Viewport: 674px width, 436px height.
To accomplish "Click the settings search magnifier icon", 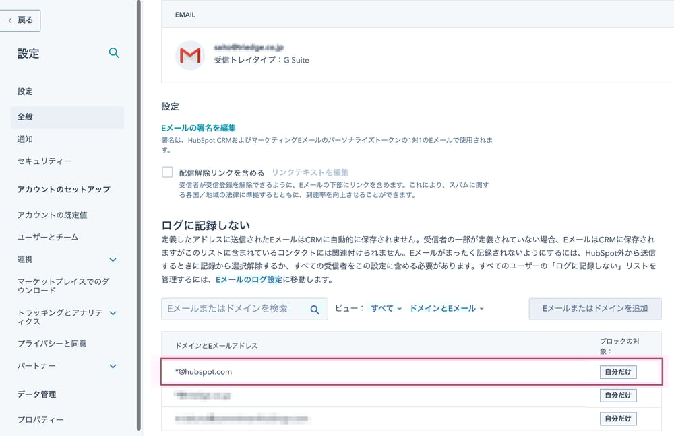I will tap(114, 52).
